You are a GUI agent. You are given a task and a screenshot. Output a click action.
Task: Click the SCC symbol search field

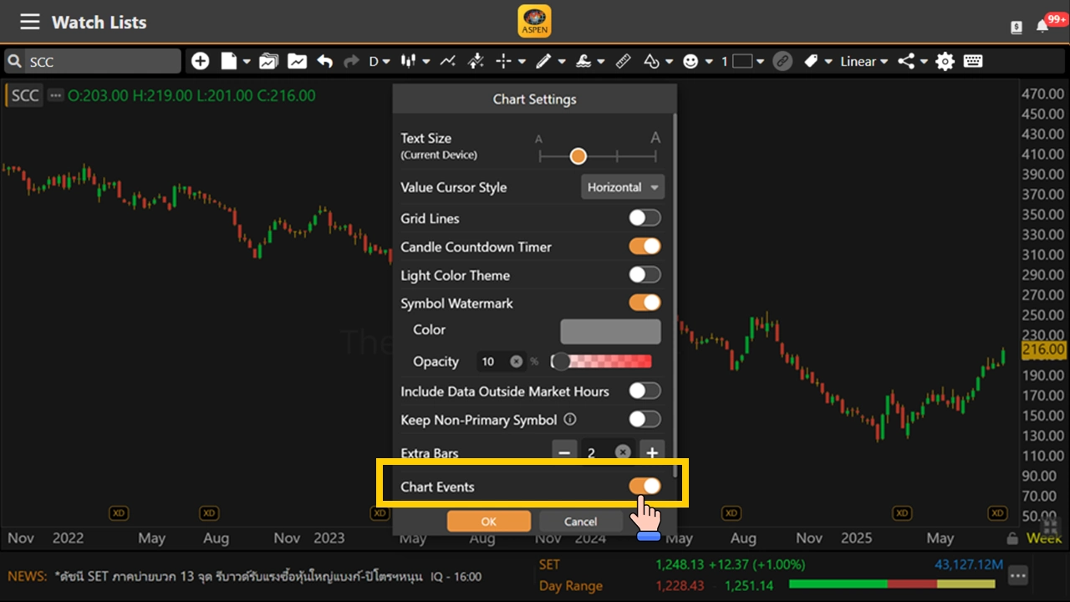(x=100, y=62)
